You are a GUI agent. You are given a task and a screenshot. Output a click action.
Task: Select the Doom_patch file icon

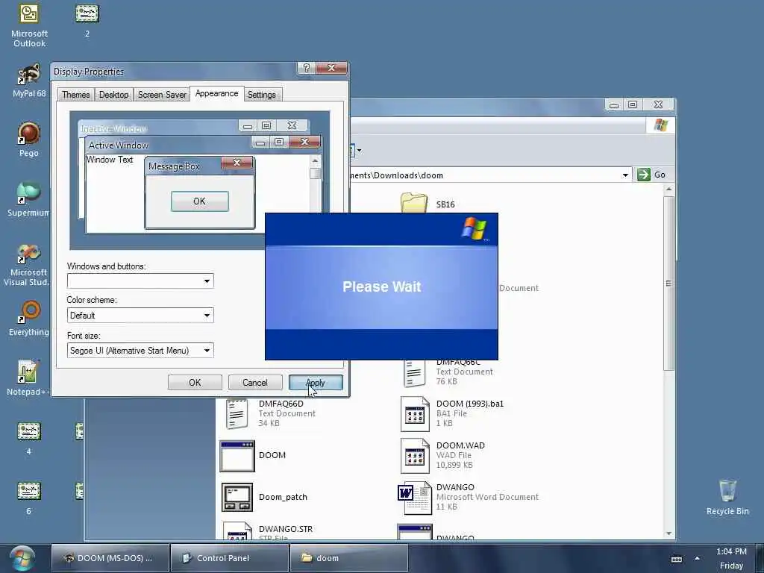click(237, 497)
